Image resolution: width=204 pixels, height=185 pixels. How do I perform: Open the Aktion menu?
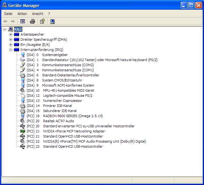click(x=22, y=14)
